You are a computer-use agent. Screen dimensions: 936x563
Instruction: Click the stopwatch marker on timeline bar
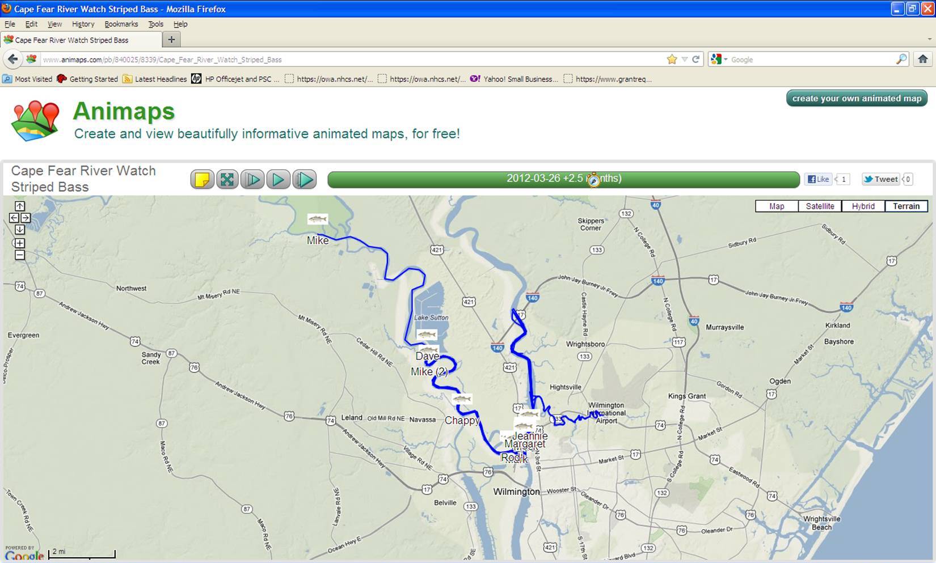tap(593, 180)
